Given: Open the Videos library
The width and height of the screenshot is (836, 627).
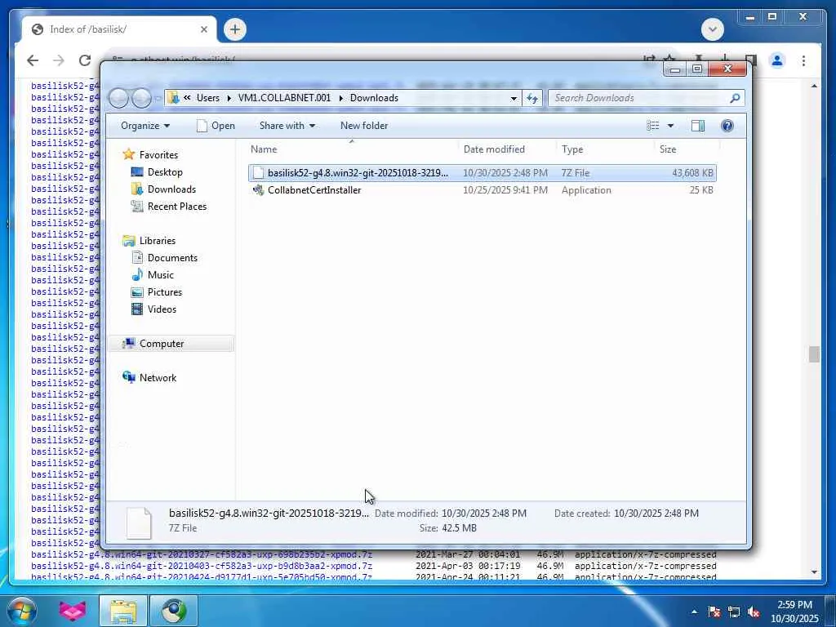Looking at the screenshot, I should pos(162,309).
